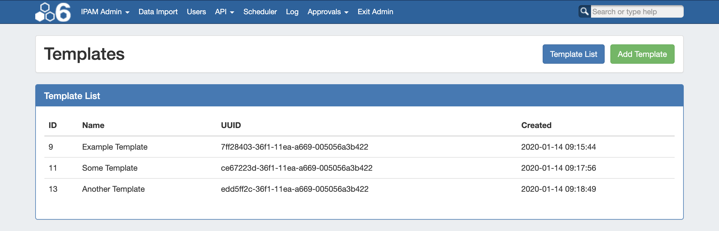The height and width of the screenshot is (231, 719).
Task: Open the Example Template row
Action: pyautogui.click(x=115, y=147)
